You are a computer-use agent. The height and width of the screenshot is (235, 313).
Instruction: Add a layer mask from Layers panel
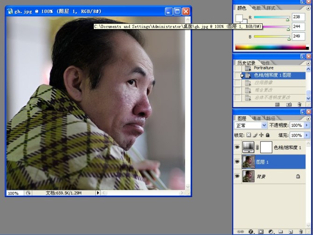(x=261, y=231)
